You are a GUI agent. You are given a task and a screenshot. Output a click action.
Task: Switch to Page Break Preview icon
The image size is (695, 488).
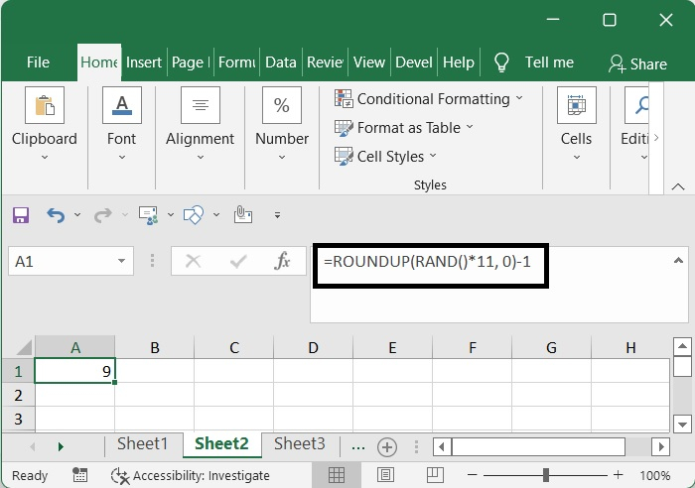[x=435, y=475]
